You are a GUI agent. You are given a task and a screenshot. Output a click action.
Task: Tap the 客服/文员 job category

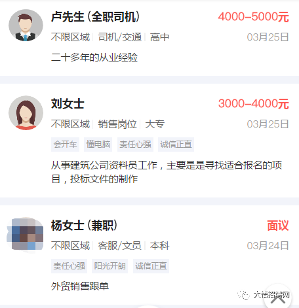[120, 246]
